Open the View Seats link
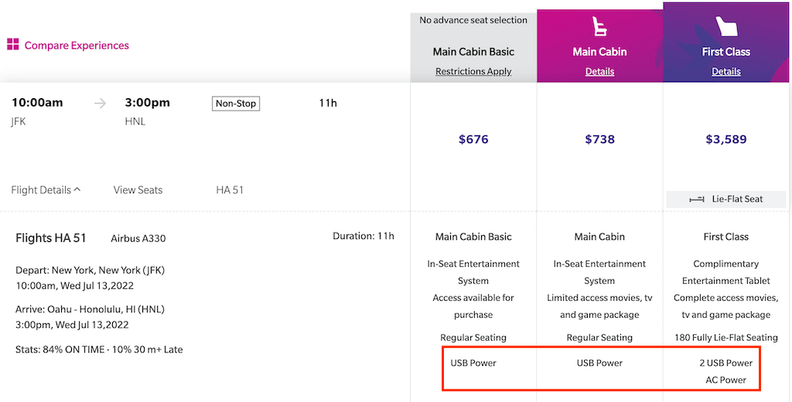This screenshot has width=792, height=402. [x=138, y=190]
